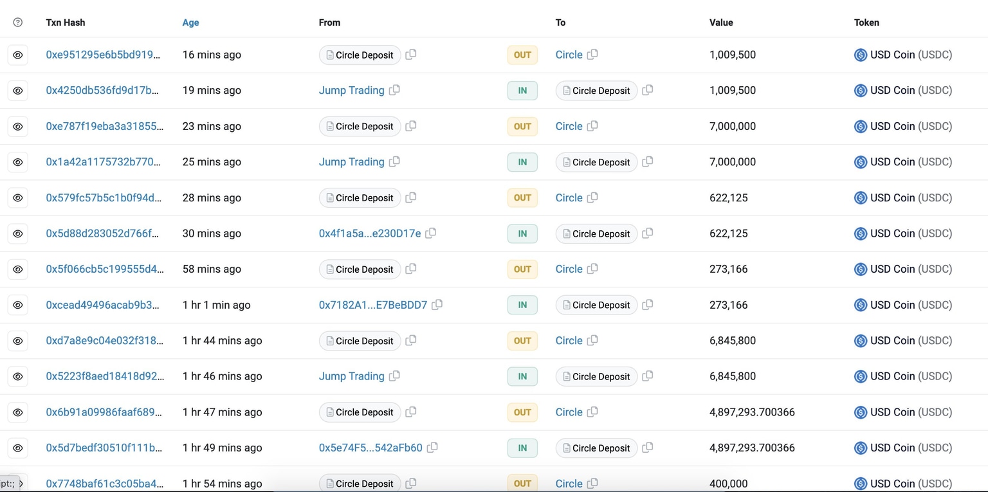This screenshot has height=492, width=988.
Task: View details for transaction 0x6b91a09986faaf689
Action: (18, 412)
